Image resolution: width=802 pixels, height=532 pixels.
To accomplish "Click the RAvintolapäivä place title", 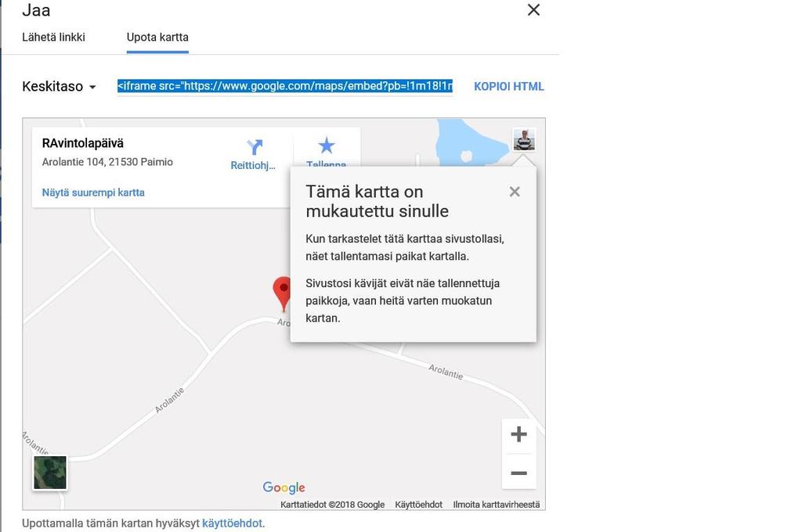I will [x=83, y=143].
